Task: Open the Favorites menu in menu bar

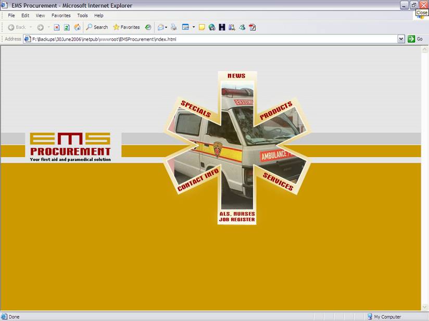Action: (x=61, y=16)
